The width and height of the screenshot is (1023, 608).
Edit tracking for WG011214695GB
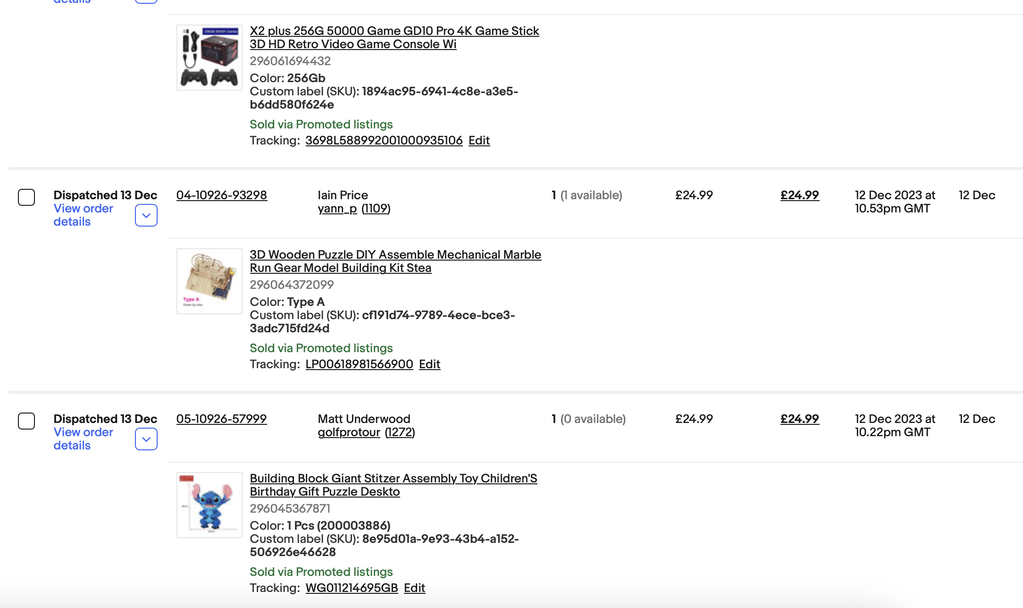point(414,588)
